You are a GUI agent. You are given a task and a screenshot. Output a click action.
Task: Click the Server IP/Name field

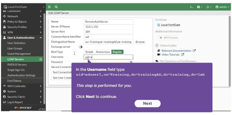coord(108,27)
